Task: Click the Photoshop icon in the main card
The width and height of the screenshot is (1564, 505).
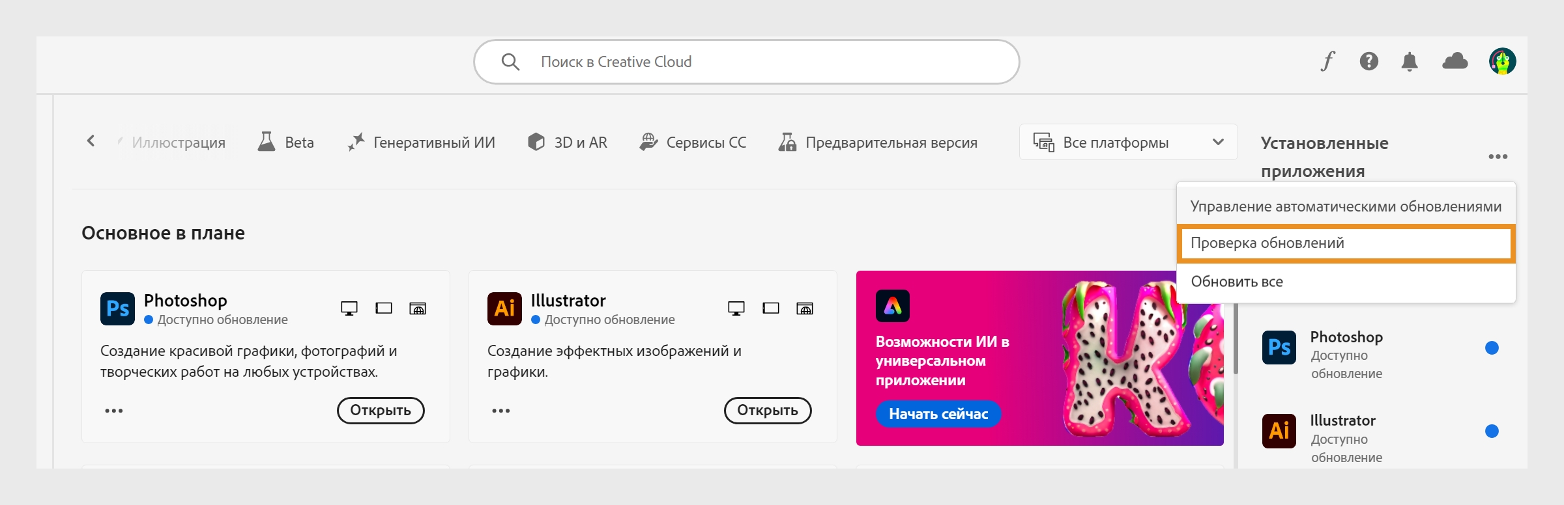Action: [x=117, y=308]
